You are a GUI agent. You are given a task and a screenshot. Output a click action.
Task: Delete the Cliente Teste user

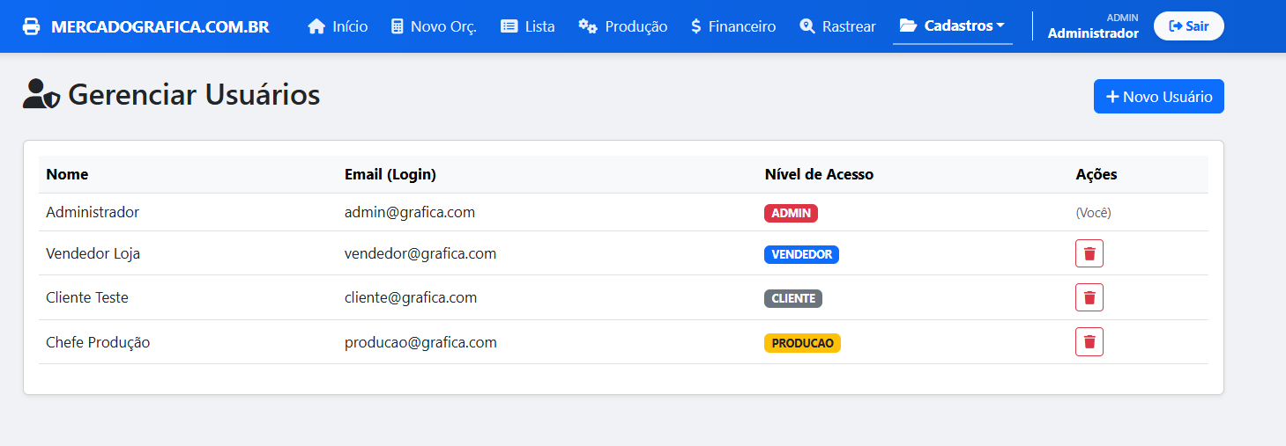coord(1089,297)
